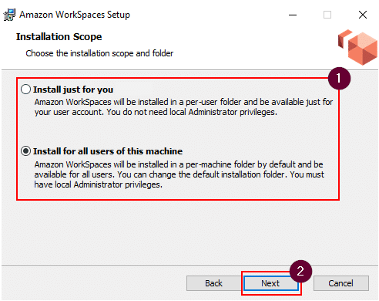Select the Install just for you radio button
The height and width of the screenshot is (301, 379).
click(25, 90)
